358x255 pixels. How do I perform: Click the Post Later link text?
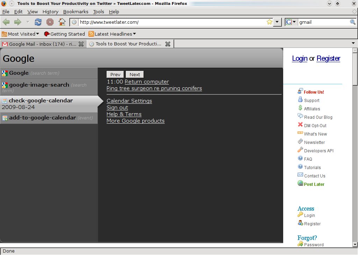314,184
